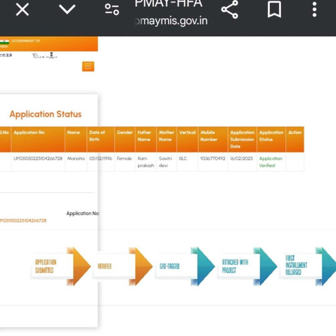Close the browser custom tab
The width and height of the screenshot is (336, 336).
[x=22, y=10]
